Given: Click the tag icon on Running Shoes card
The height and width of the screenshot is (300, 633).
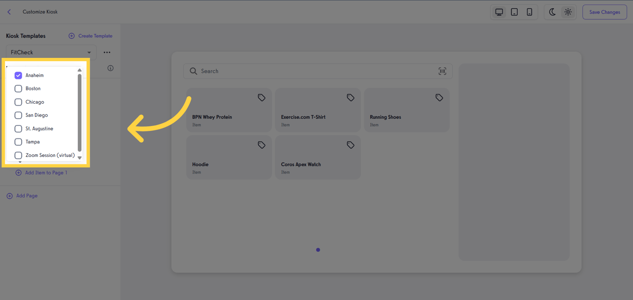Looking at the screenshot, I should 439,97.
